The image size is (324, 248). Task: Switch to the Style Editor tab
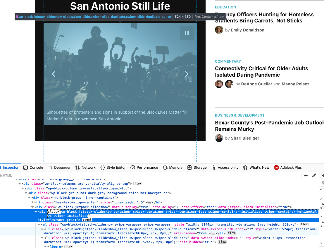coord(113,168)
